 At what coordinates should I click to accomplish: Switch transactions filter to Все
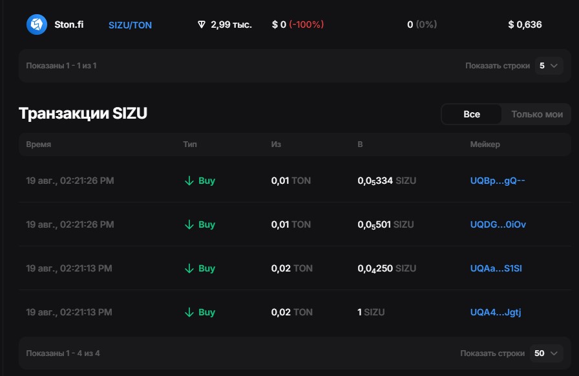(x=472, y=114)
